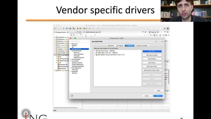
Task: Click the Cancel button
Action: (147, 96)
